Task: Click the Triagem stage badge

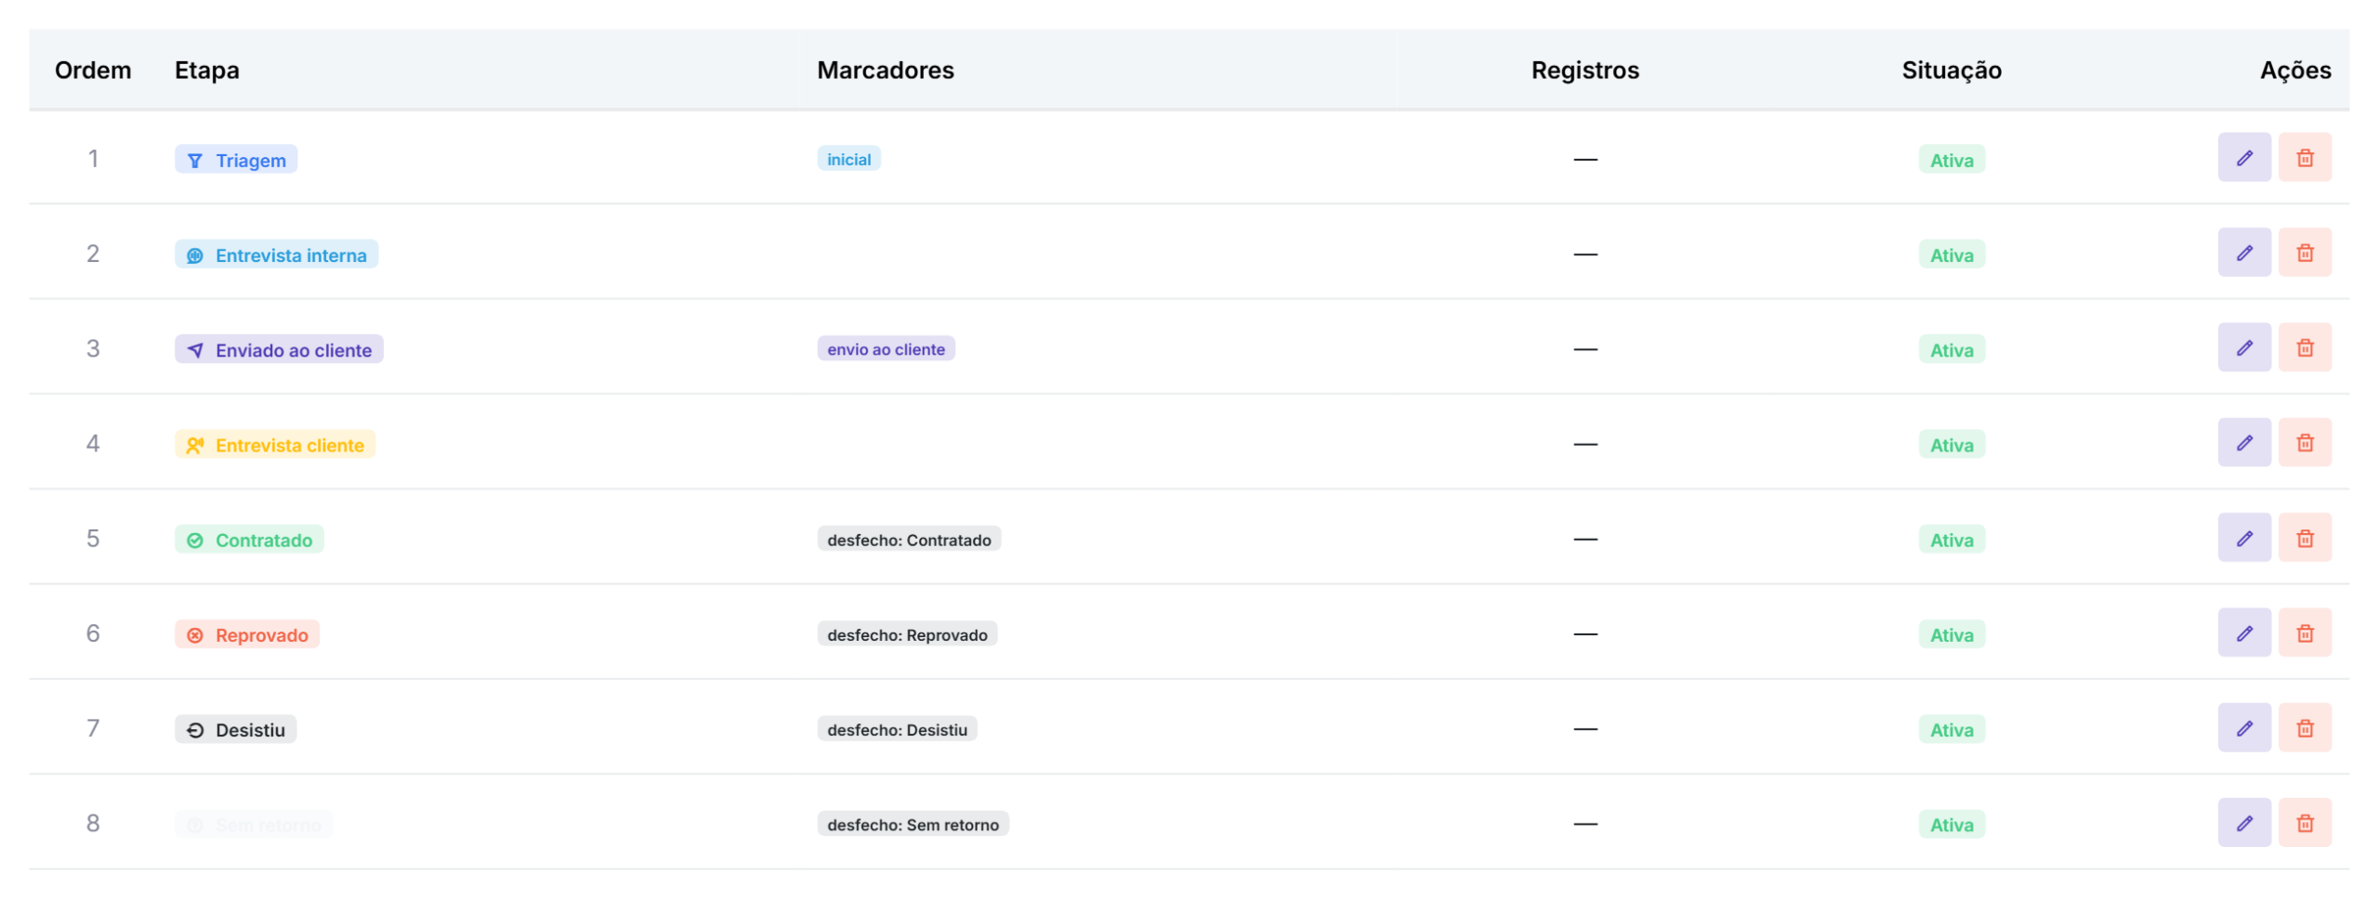Action: pyautogui.click(x=236, y=160)
